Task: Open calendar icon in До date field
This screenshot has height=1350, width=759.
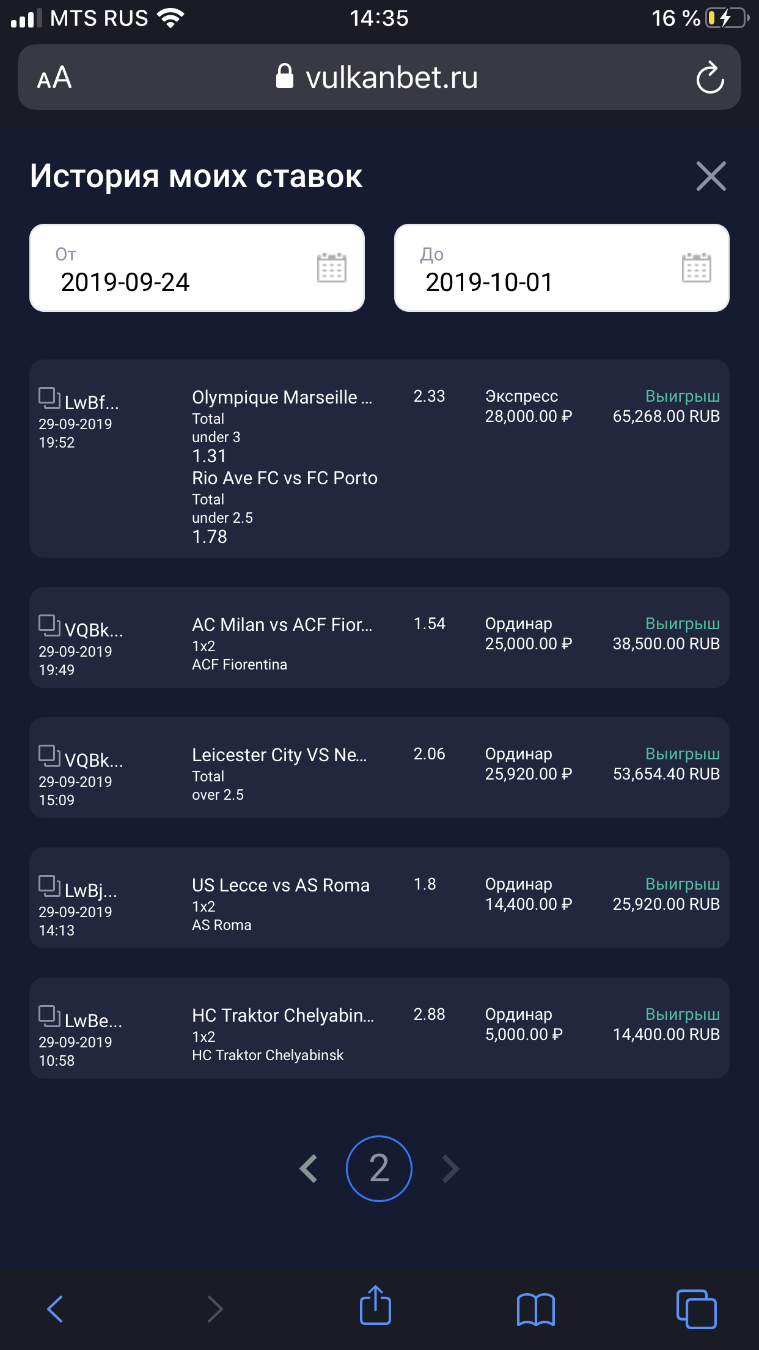Action: (697, 268)
